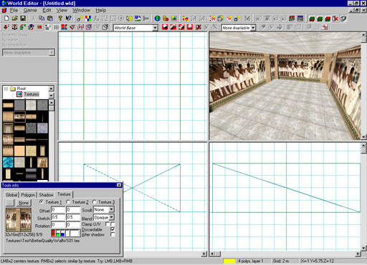
Task: Select the Texture 2 radio button
Action: (x=68, y=202)
